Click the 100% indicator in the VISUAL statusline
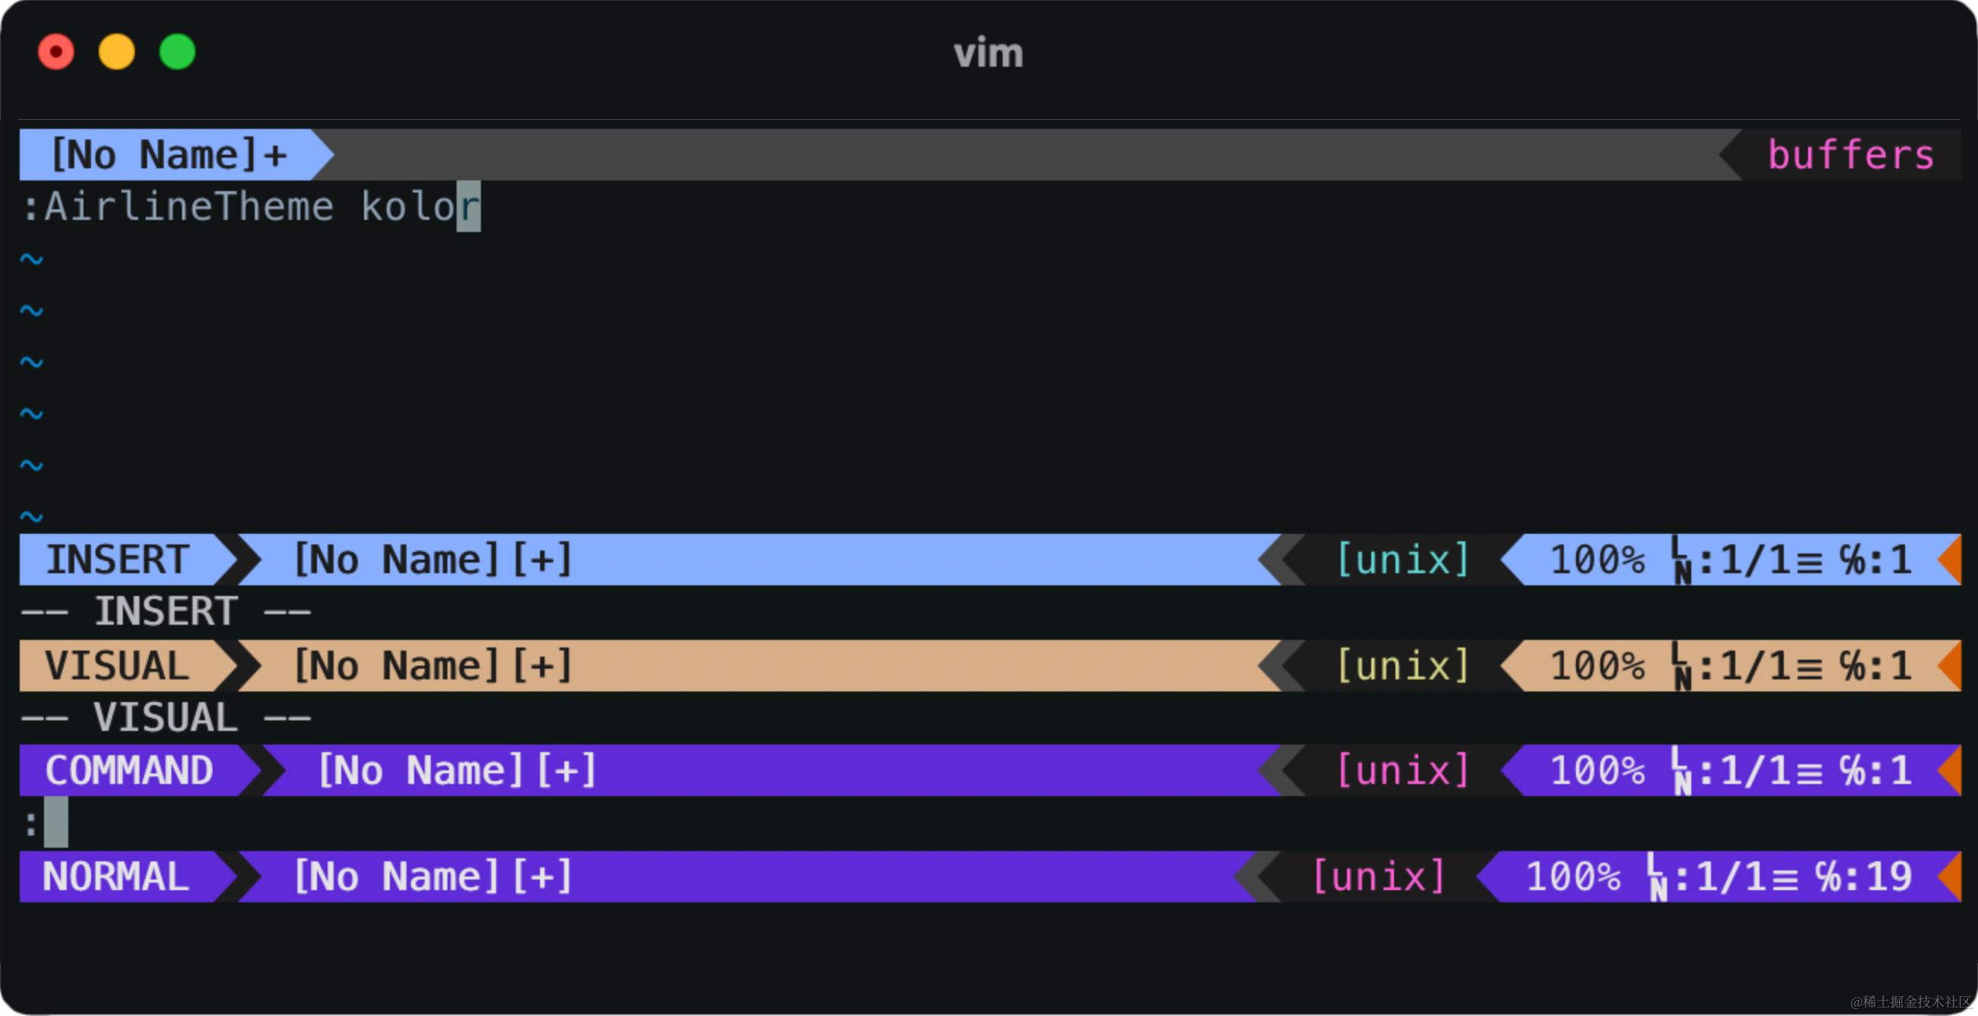The image size is (1978, 1016). [x=1597, y=665]
